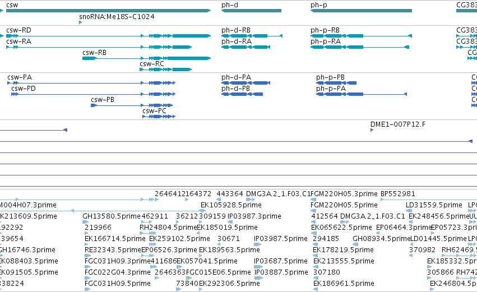
Task: Select the EK065622.5prime EST
Action: (x=341, y=228)
